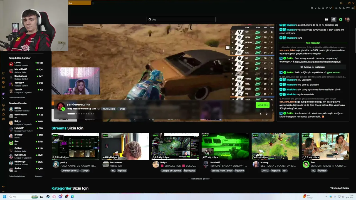Switch to the Kick browser tab

click(x=80, y=3)
